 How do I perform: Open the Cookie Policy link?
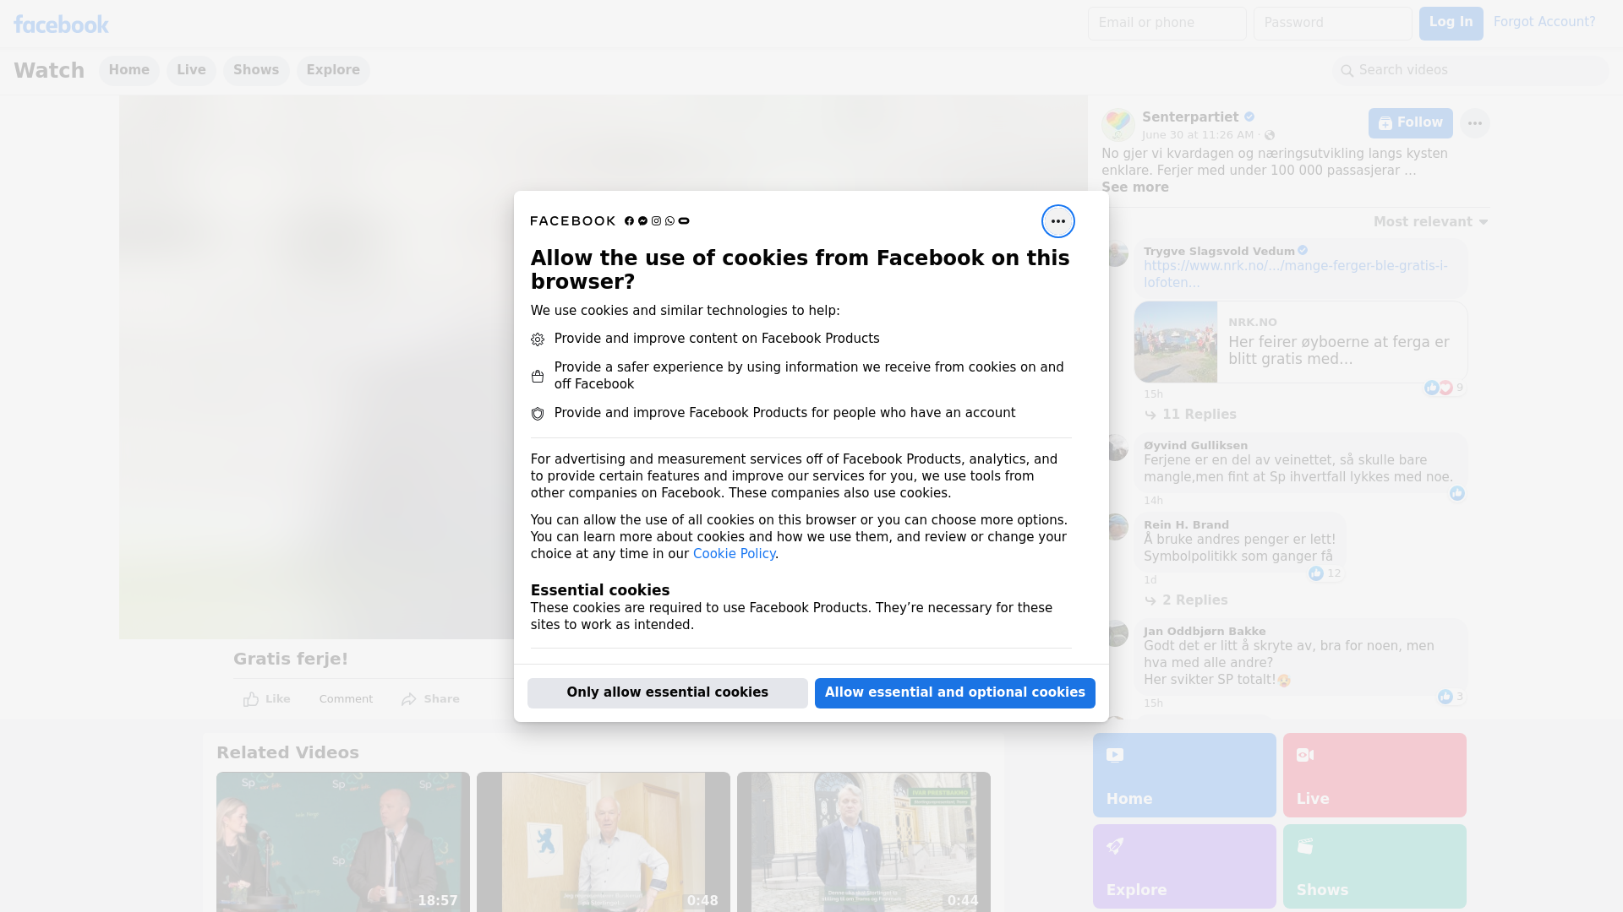[734, 554]
